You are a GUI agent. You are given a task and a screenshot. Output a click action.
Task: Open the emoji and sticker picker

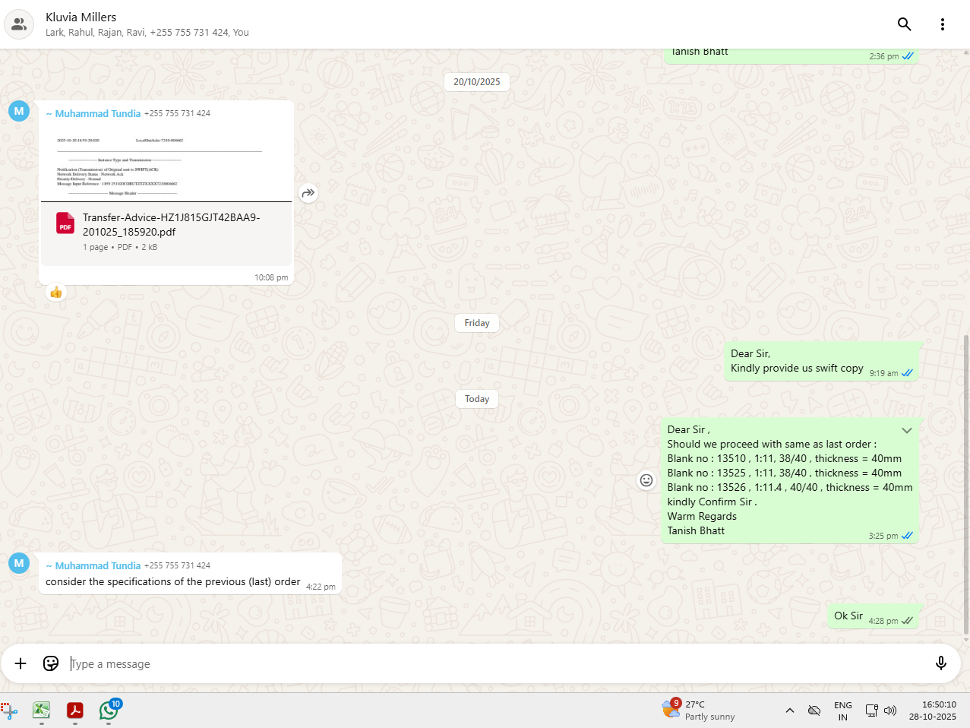click(51, 663)
